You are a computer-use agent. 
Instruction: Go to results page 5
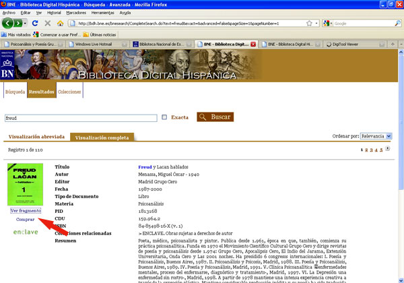pyautogui.click(x=381, y=150)
